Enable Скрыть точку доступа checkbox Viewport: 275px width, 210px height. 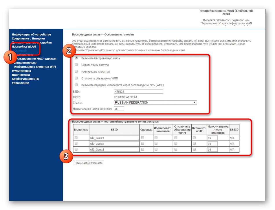click(x=76, y=65)
